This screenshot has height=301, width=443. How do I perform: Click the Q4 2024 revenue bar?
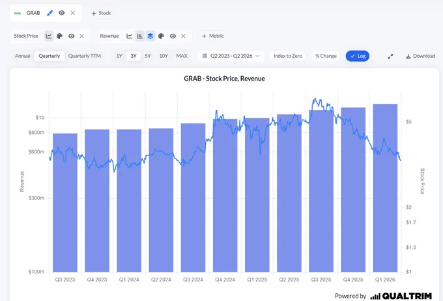[225, 195]
